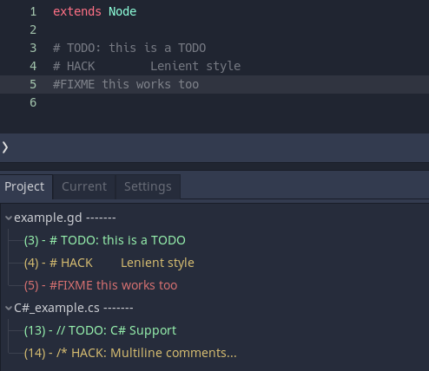Click the FIXME comment in editor line 5
The height and width of the screenshot is (371, 429).
(x=126, y=84)
